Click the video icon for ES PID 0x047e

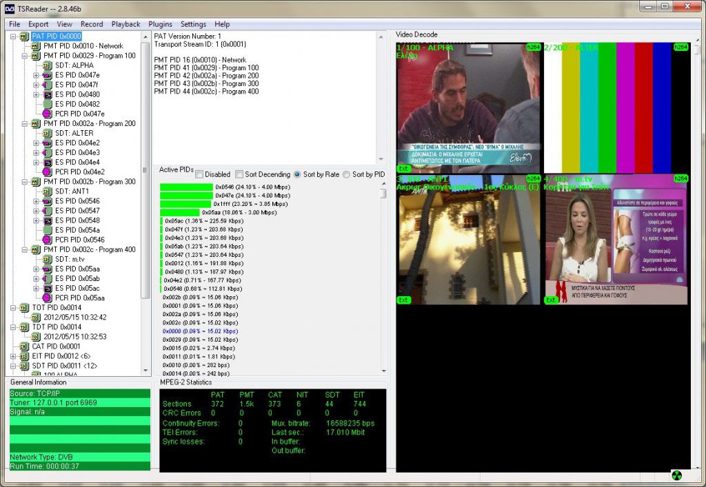pos(47,75)
